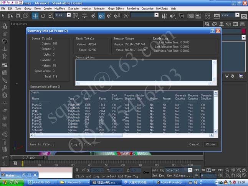Switch to the Display command panel

(x=235, y=24)
